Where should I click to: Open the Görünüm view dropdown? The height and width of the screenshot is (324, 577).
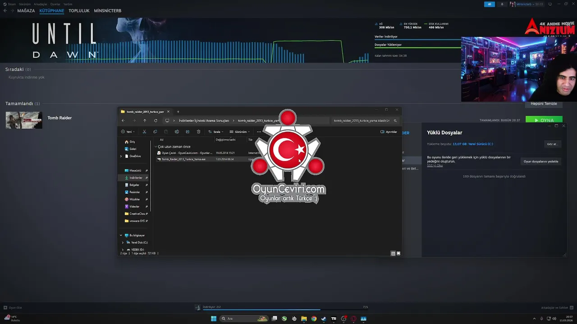pos(239,132)
